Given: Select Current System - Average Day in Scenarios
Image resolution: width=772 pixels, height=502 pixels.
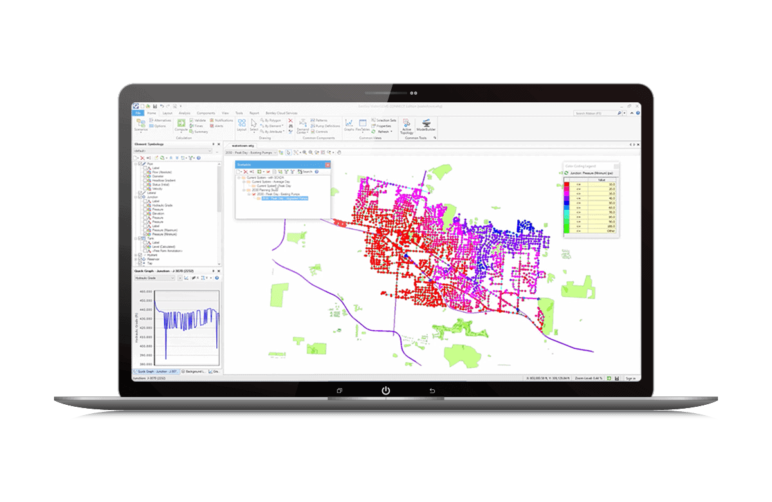Looking at the screenshot, I should point(271,181).
